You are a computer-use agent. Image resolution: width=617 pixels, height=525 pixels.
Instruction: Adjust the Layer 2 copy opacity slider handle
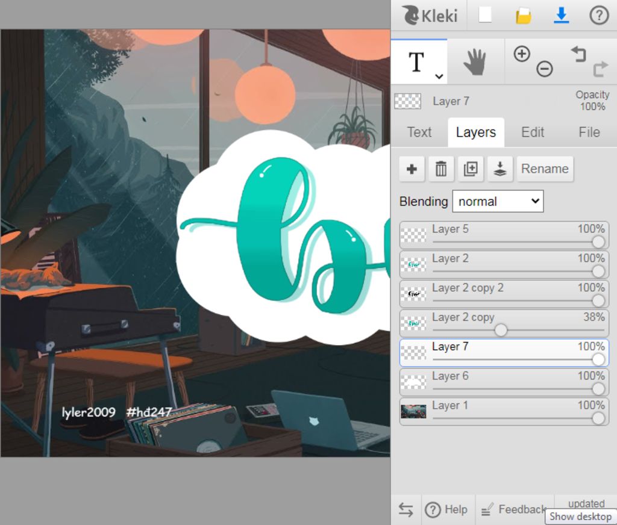(501, 330)
